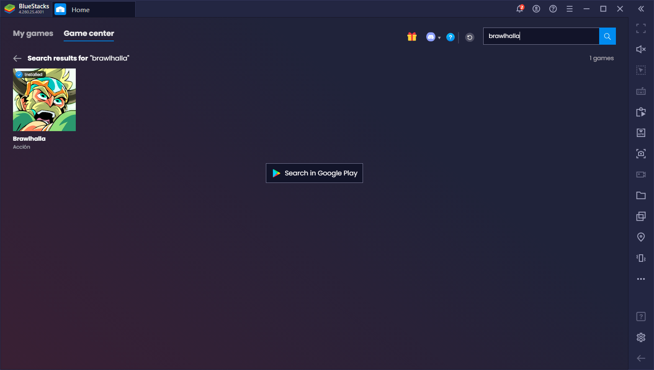Open the Home tab in title bar
The image size is (654, 370).
coord(94,10)
